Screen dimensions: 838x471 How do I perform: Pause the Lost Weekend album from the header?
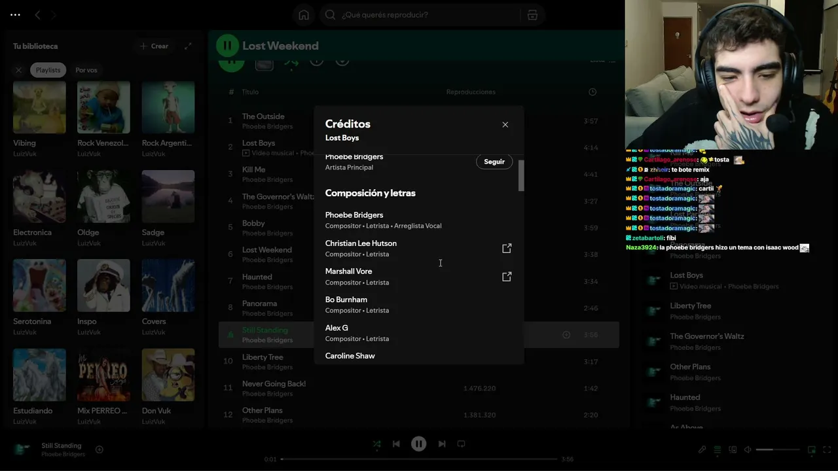pos(227,46)
